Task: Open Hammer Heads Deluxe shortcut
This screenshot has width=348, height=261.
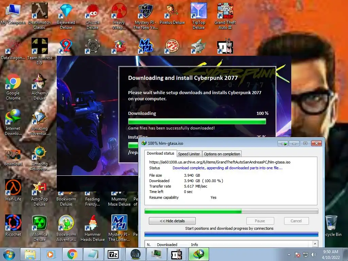Action: pyautogui.click(x=92, y=228)
